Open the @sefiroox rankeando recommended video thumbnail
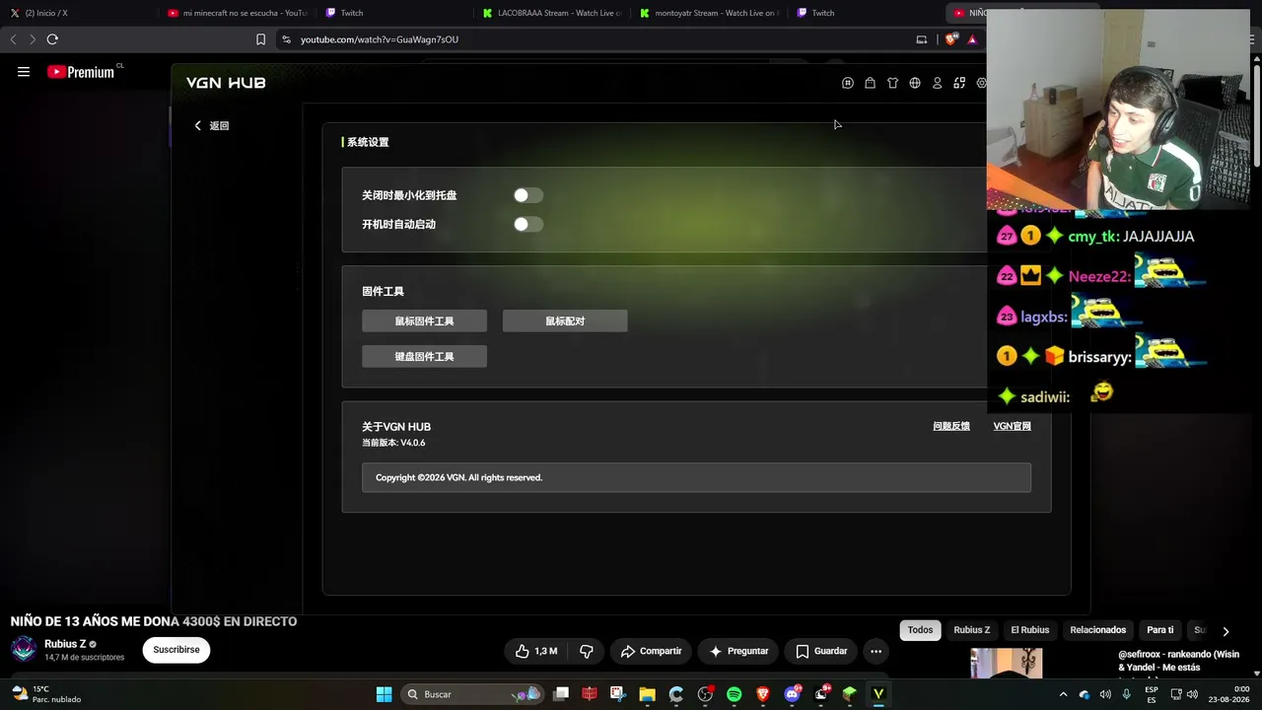This screenshot has width=1262, height=710. 1007,664
